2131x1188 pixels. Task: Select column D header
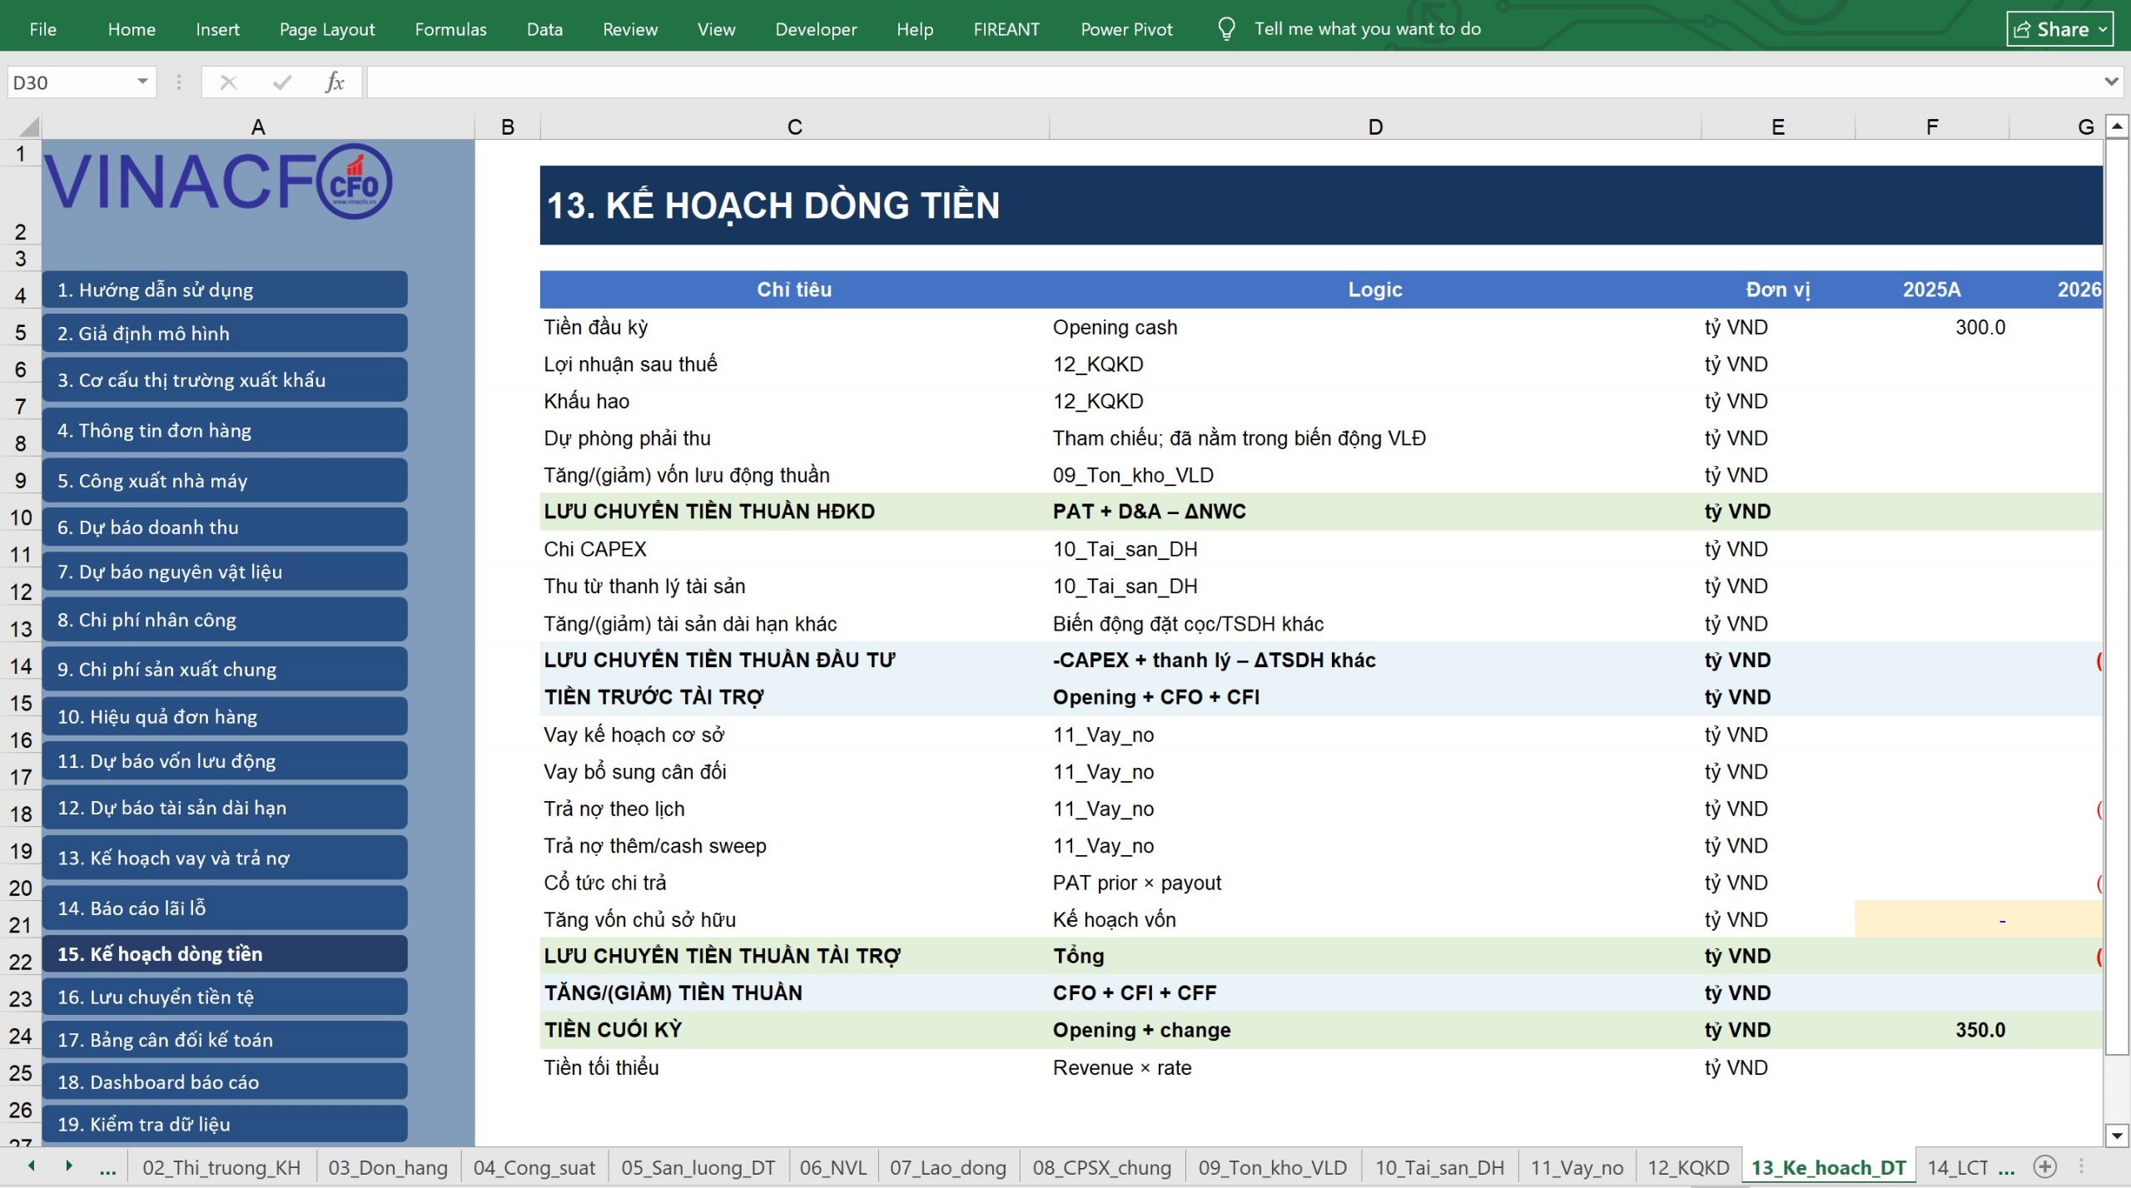1375,126
